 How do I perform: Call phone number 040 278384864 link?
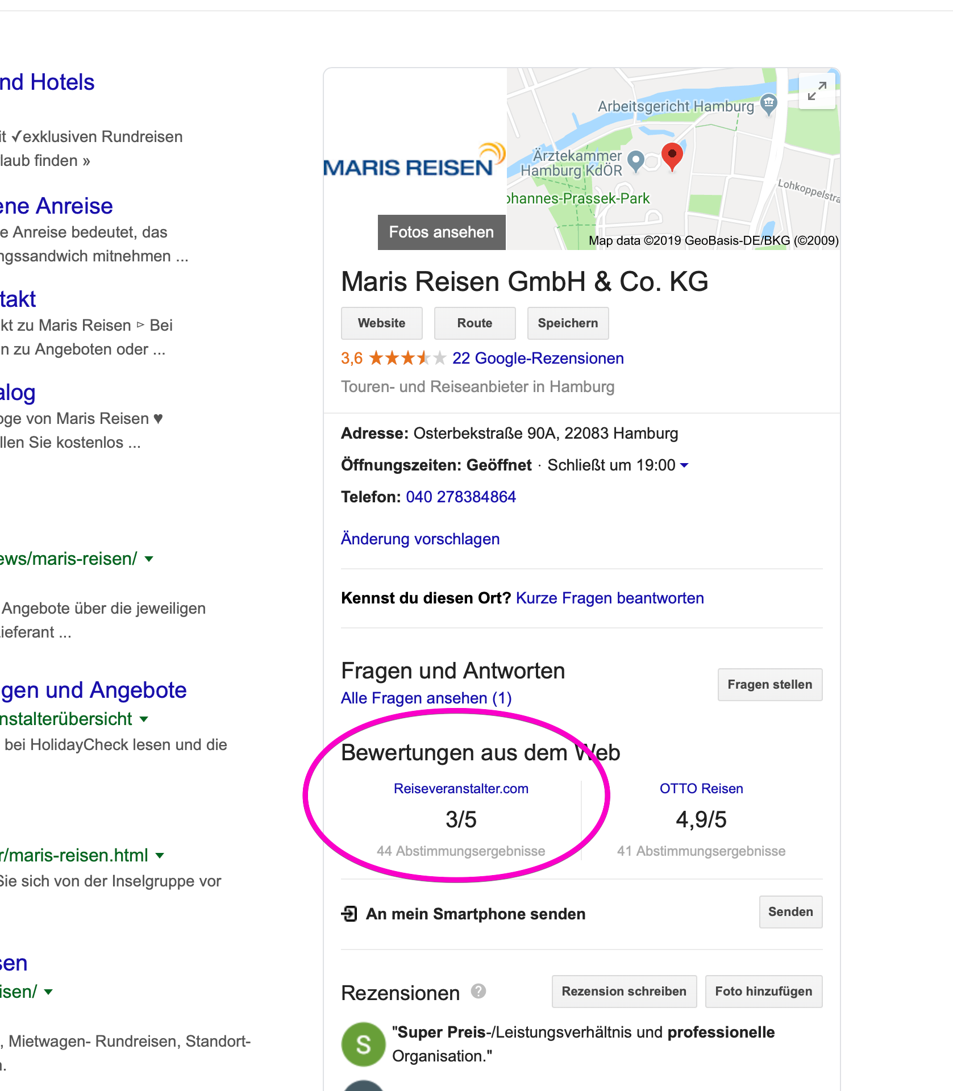pyautogui.click(x=461, y=497)
